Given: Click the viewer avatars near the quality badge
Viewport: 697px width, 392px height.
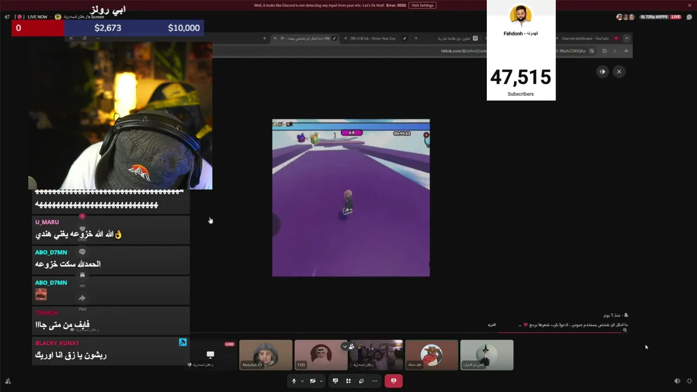Looking at the screenshot, I should pos(625,17).
